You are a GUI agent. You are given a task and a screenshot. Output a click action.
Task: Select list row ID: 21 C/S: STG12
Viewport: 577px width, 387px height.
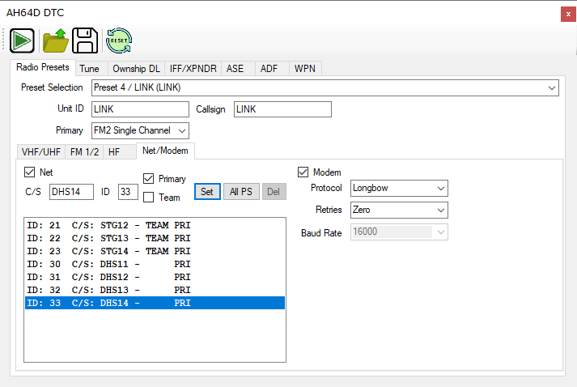click(155, 225)
